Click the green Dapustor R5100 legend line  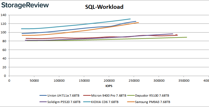click(130, 96)
